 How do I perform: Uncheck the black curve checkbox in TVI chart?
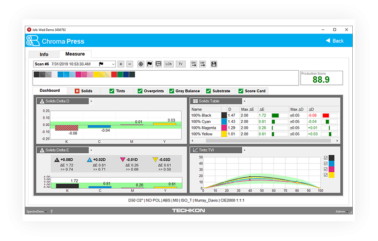click(x=326, y=158)
